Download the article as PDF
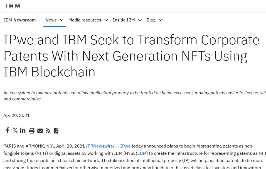 [56, 130]
